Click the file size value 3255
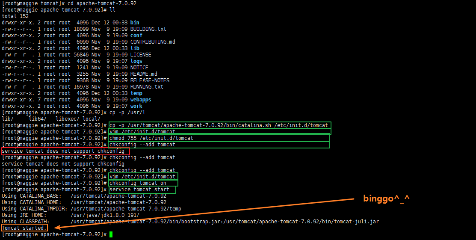 pyautogui.click(x=83, y=74)
